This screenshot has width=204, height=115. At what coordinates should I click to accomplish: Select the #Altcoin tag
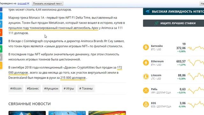(x=16, y=88)
